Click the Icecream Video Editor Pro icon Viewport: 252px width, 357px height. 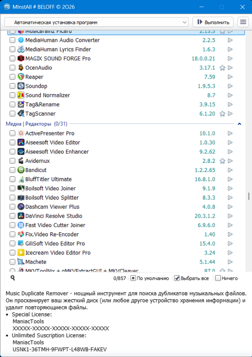click(x=21, y=253)
